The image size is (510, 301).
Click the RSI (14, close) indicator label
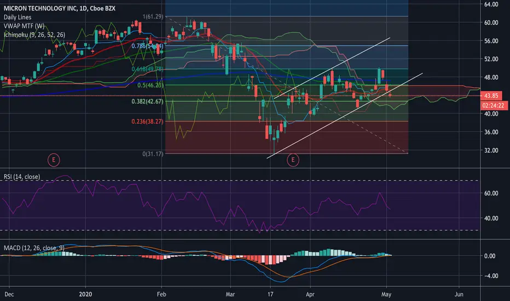click(x=22, y=177)
